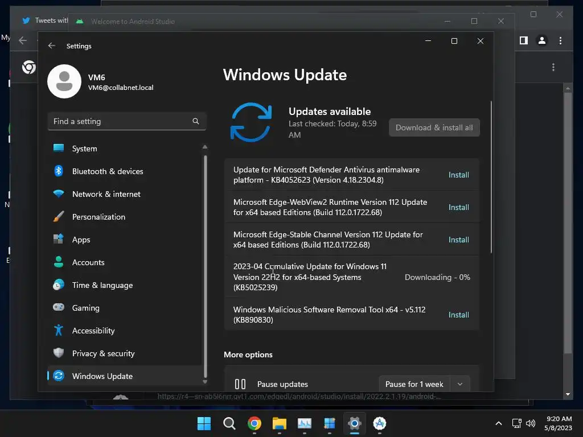Expand the pause duration dropdown chevron
The image size is (583, 437).
(x=460, y=384)
